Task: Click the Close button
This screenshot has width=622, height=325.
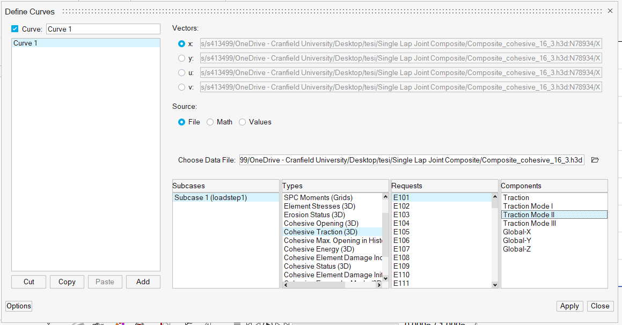Action: pos(600,306)
